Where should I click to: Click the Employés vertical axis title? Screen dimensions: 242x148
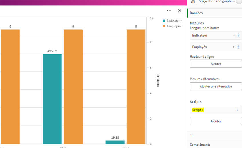click(x=158, y=81)
